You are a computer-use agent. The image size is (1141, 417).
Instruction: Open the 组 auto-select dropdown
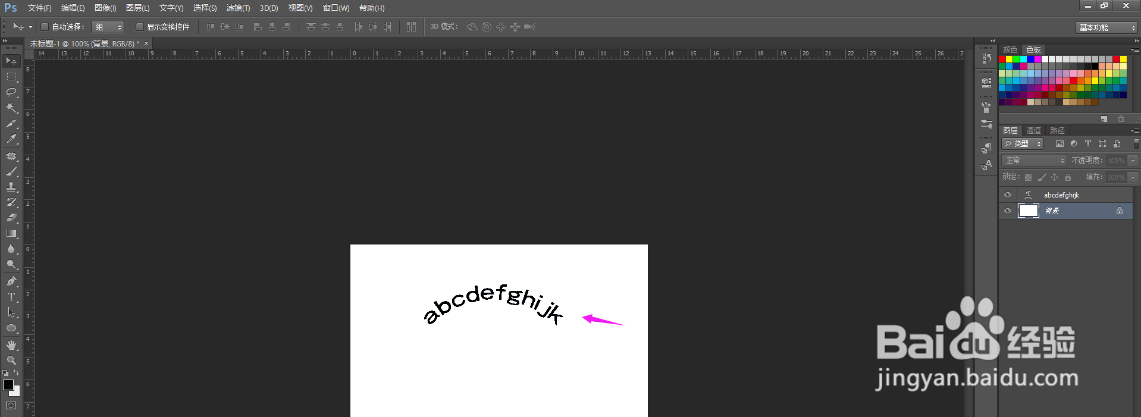click(108, 27)
